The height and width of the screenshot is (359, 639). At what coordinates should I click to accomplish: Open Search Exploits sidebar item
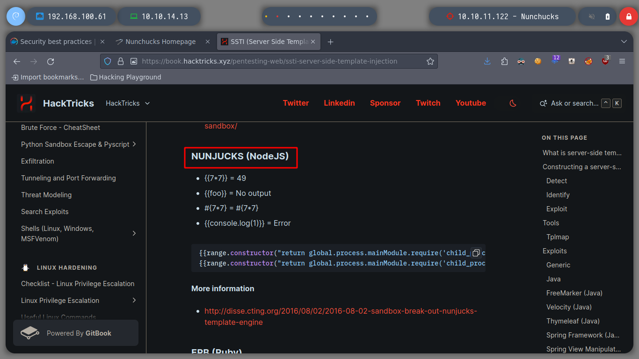tap(44, 212)
